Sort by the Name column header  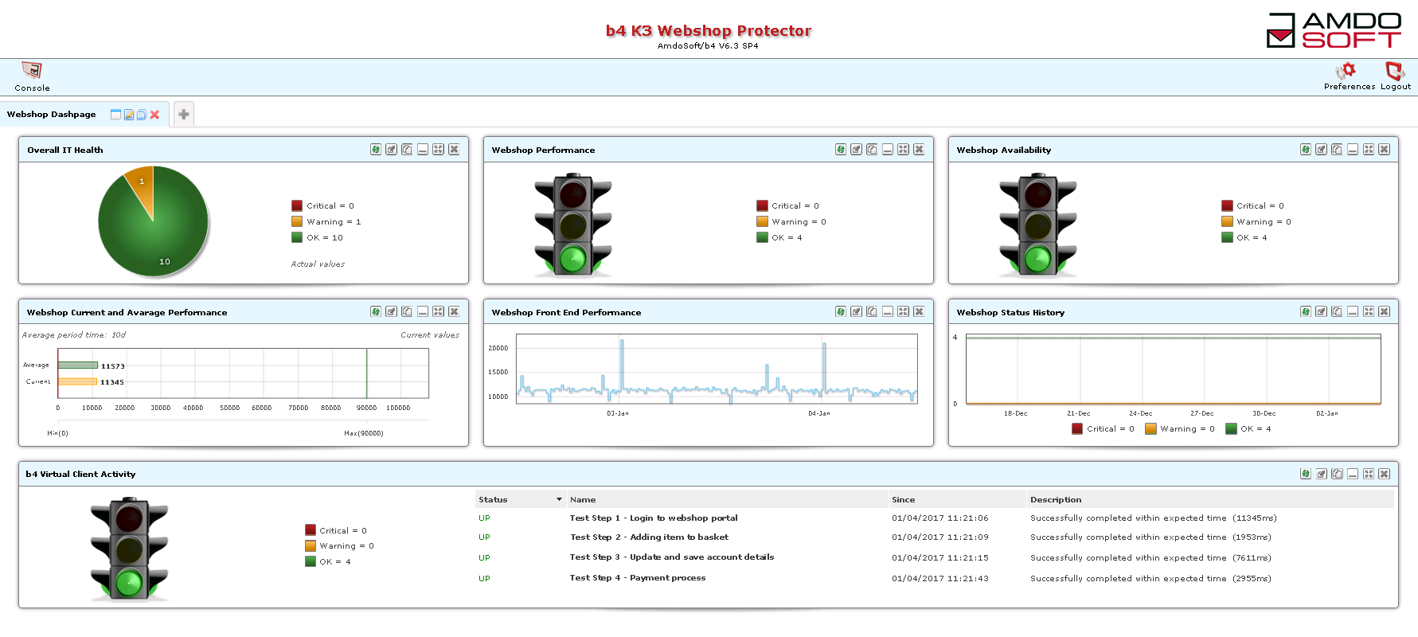click(727, 499)
